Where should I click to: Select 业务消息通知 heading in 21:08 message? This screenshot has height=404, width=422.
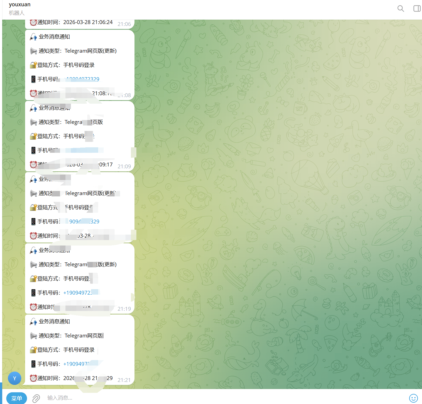click(x=54, y=37)
